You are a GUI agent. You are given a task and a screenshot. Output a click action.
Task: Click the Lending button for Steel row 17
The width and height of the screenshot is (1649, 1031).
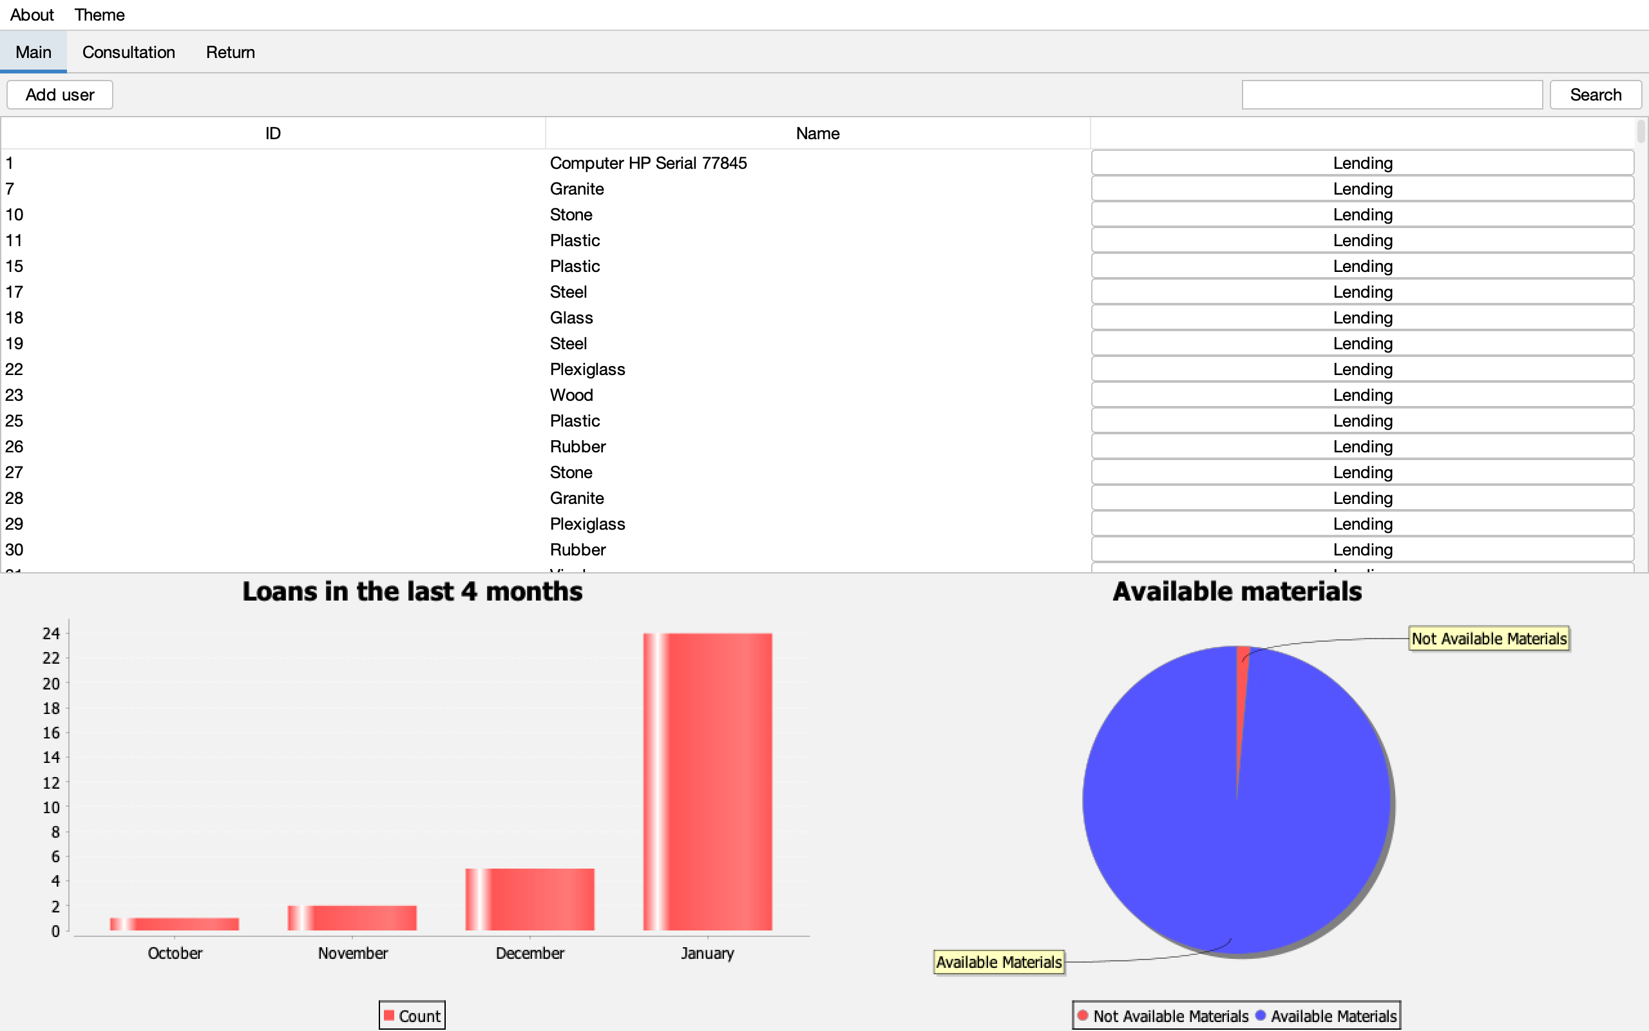point(1363,292)
